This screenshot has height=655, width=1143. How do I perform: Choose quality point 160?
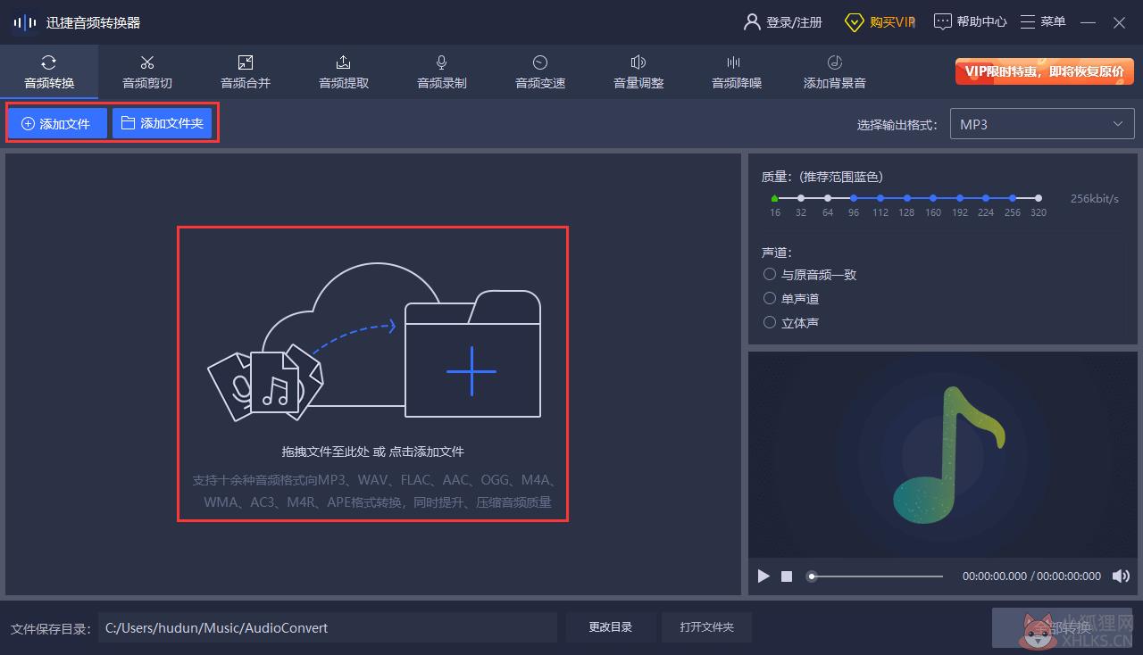933,198
